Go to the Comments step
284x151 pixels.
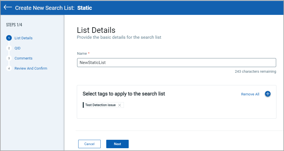(24, 58)
